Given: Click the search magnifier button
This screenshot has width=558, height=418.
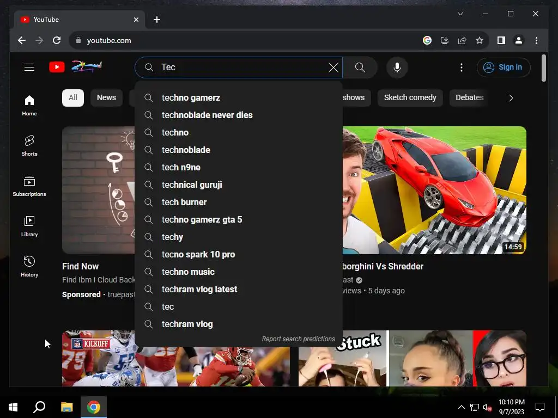Looking at the screenshot, I should click(360, 67).
